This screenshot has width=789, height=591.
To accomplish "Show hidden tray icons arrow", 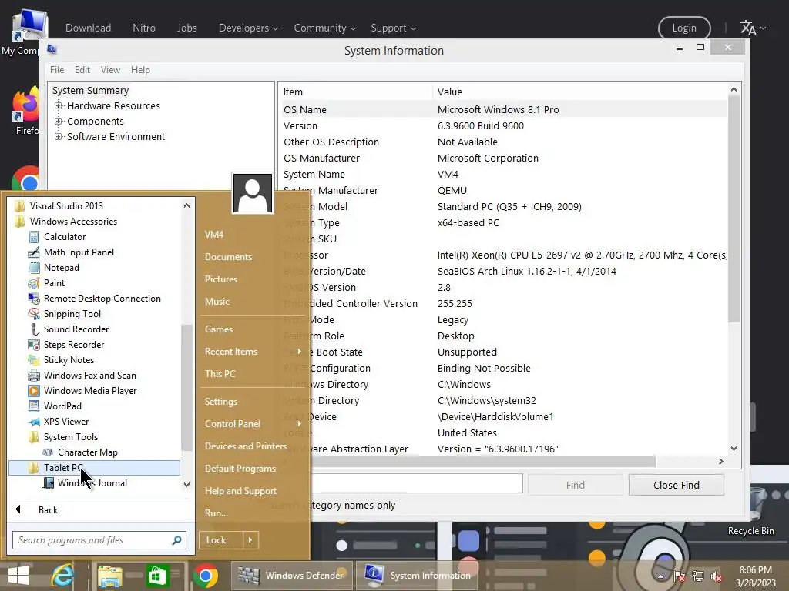I will (x=660, y=576).
